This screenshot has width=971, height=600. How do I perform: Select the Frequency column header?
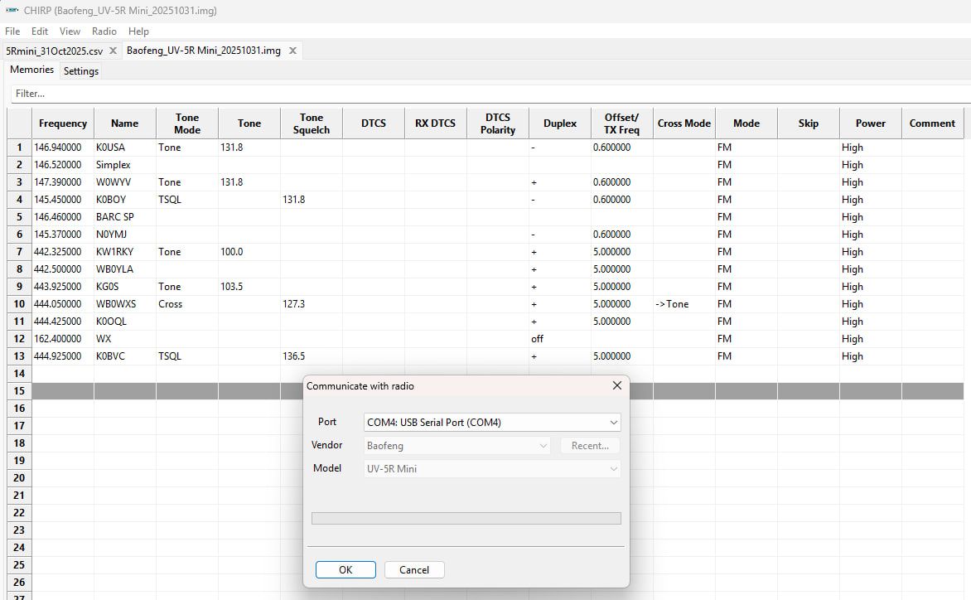(62, 123)
